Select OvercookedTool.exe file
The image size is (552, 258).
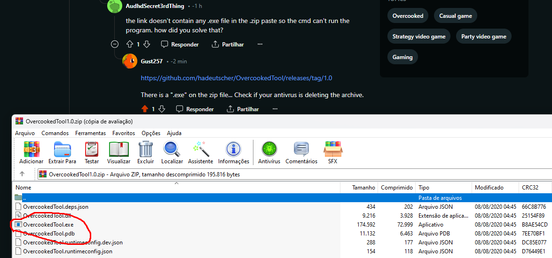pos(48,224)
